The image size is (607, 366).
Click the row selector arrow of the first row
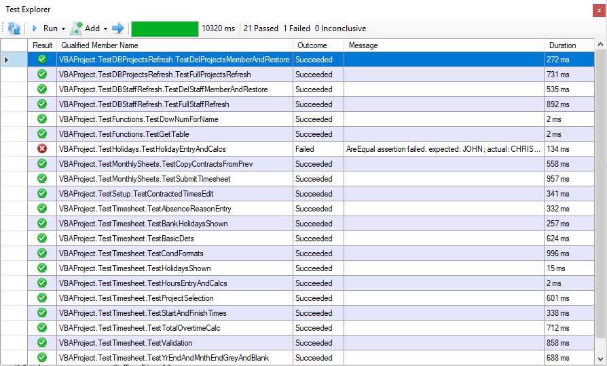[x=7, y=60]
